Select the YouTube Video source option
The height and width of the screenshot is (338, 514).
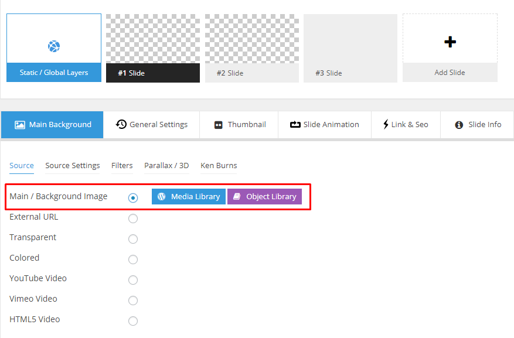[x=133, y=280]
